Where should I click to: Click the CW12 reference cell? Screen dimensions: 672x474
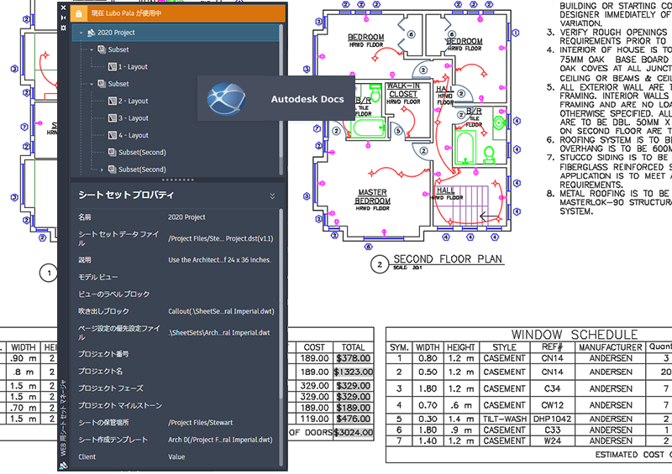pyautogui.click(x=552, y=405)
